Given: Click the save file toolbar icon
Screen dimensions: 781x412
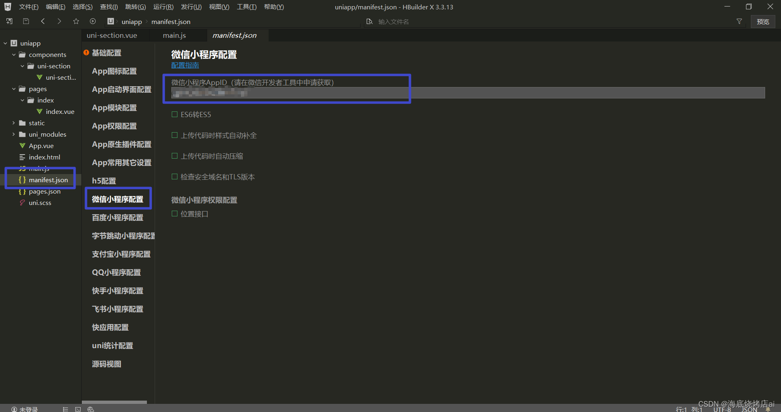Looking at the screenshot, I should pyautogui.click(x=26, y=21).
